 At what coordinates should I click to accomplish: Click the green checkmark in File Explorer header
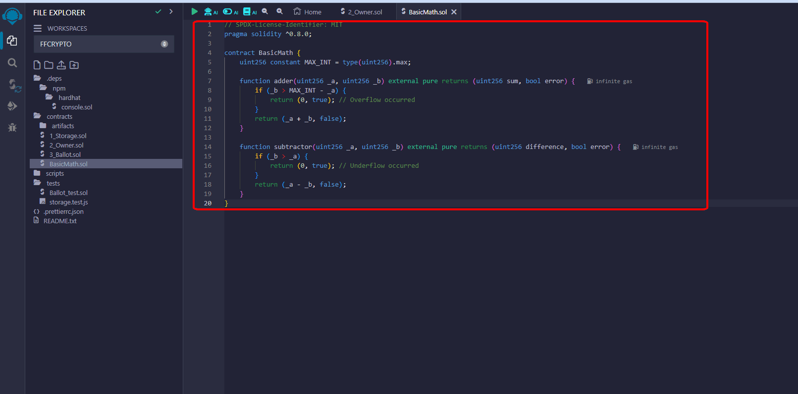pos(158,11)
